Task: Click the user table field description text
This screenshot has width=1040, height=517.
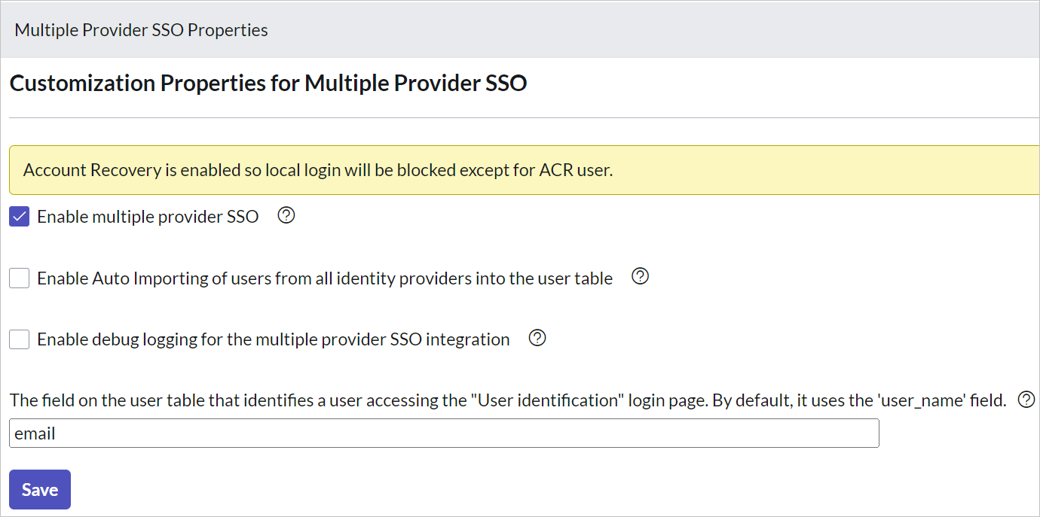Action: pos(508,400)
